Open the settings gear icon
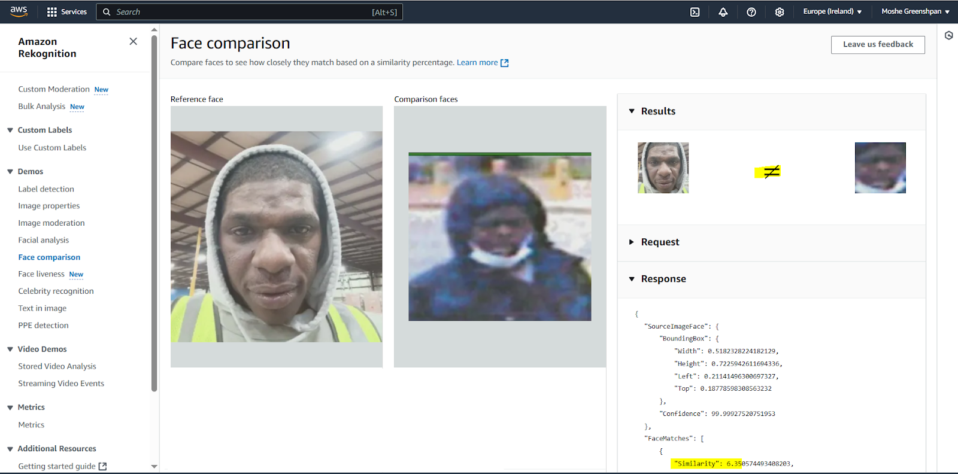Image resolution: width=958 pixels, height=474 pixels. tap(779, 12)
